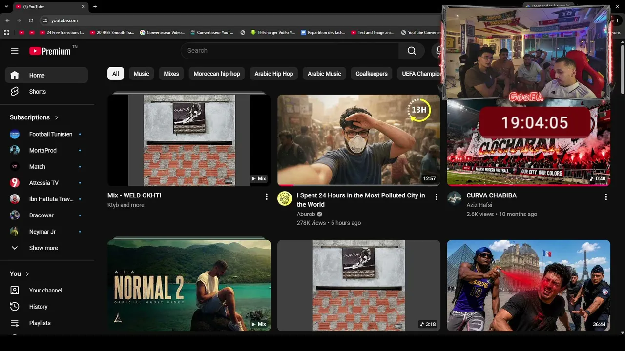Open Repartition des tach... bookmark
The height and width of the screenshot is (351, 625).
click(323, 33)
